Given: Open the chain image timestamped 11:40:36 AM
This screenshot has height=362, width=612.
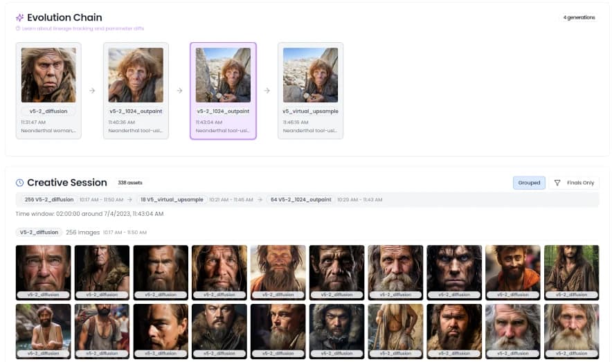Looking at the screenshot, I should pos(136,75).
